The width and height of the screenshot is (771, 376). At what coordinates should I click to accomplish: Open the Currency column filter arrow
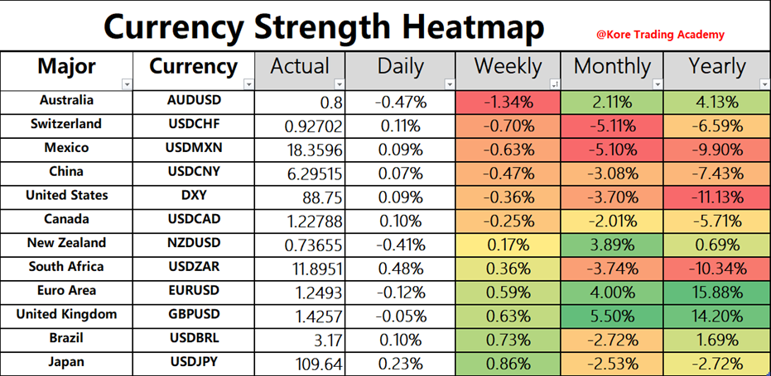tap(249, 84)
